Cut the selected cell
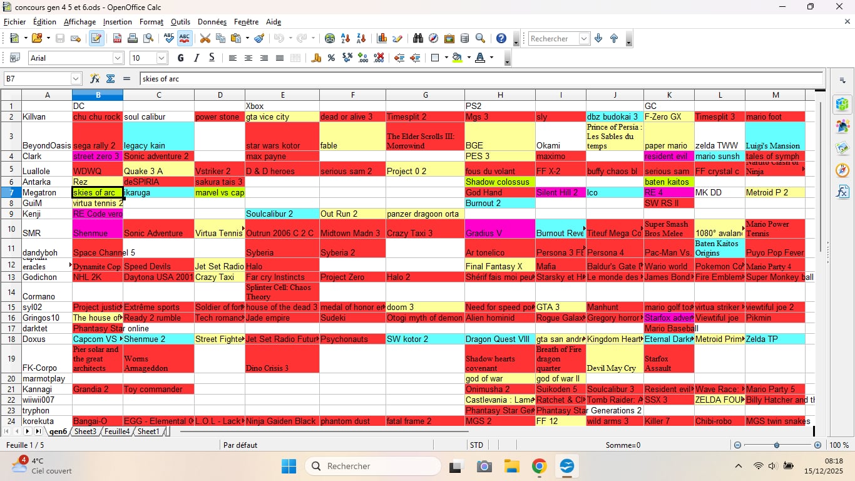 click(x=205, y=38)
